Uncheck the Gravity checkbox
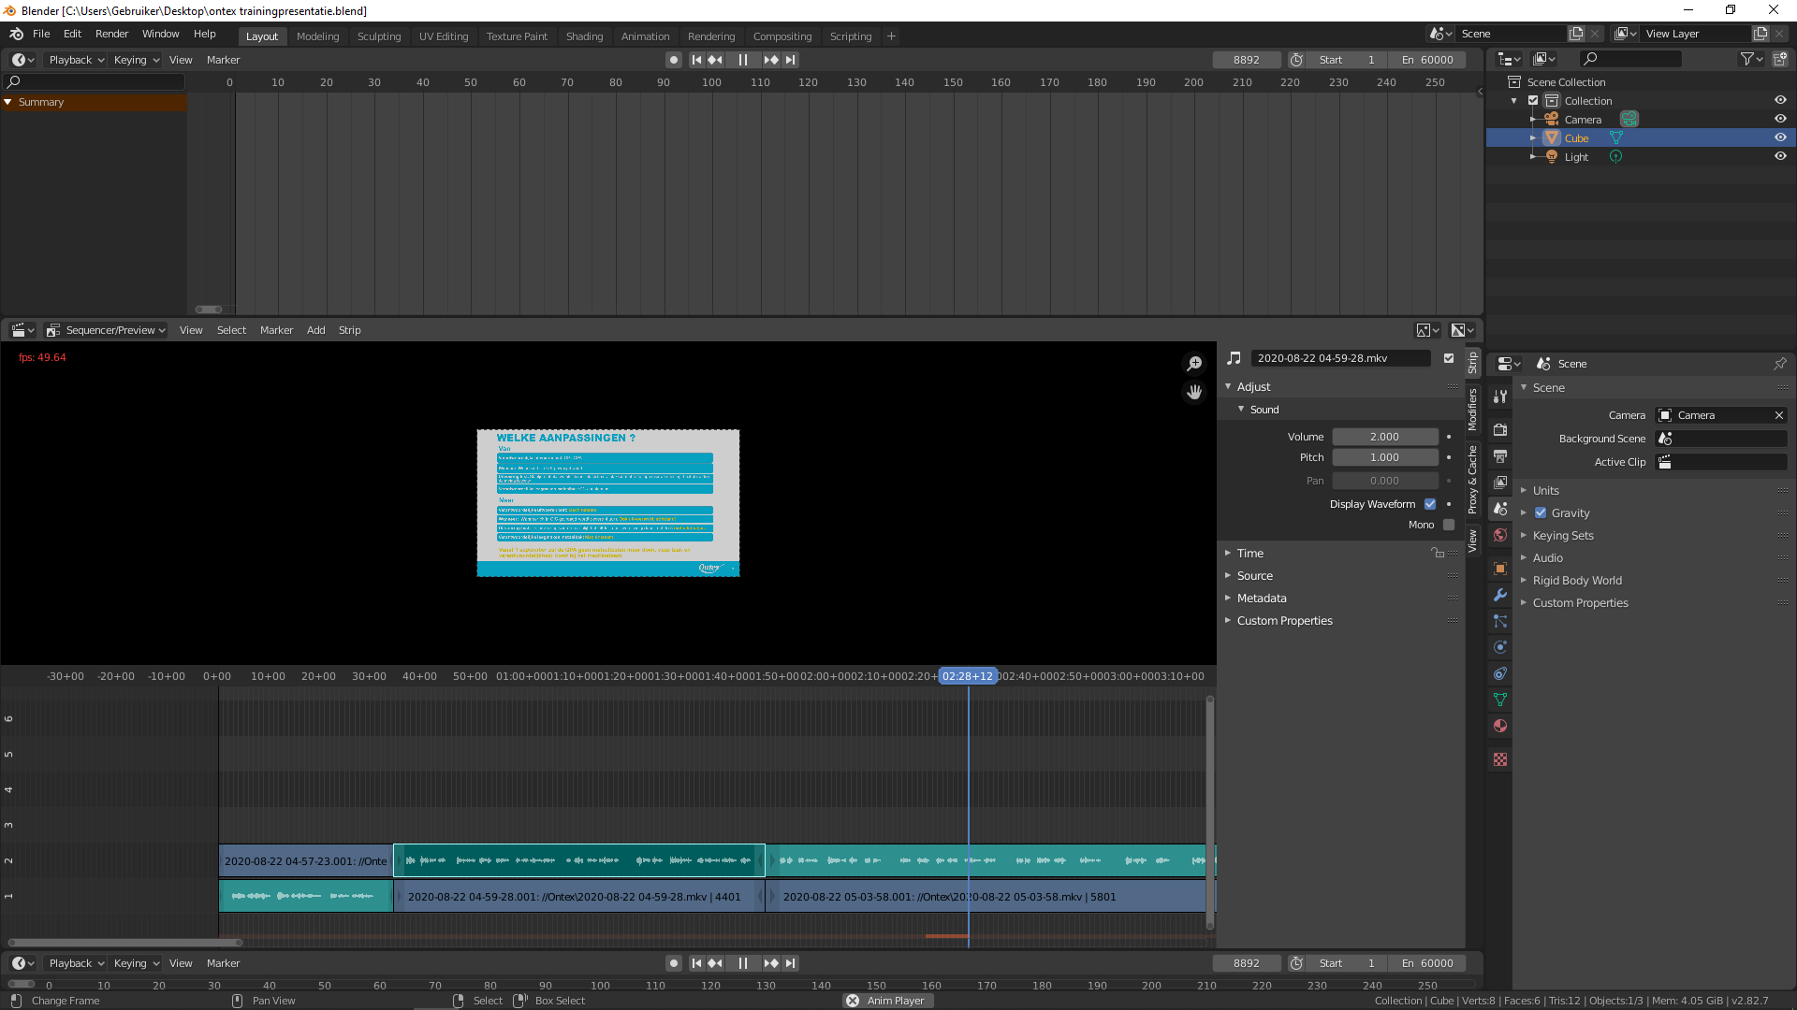 (x=1541, y=512)
